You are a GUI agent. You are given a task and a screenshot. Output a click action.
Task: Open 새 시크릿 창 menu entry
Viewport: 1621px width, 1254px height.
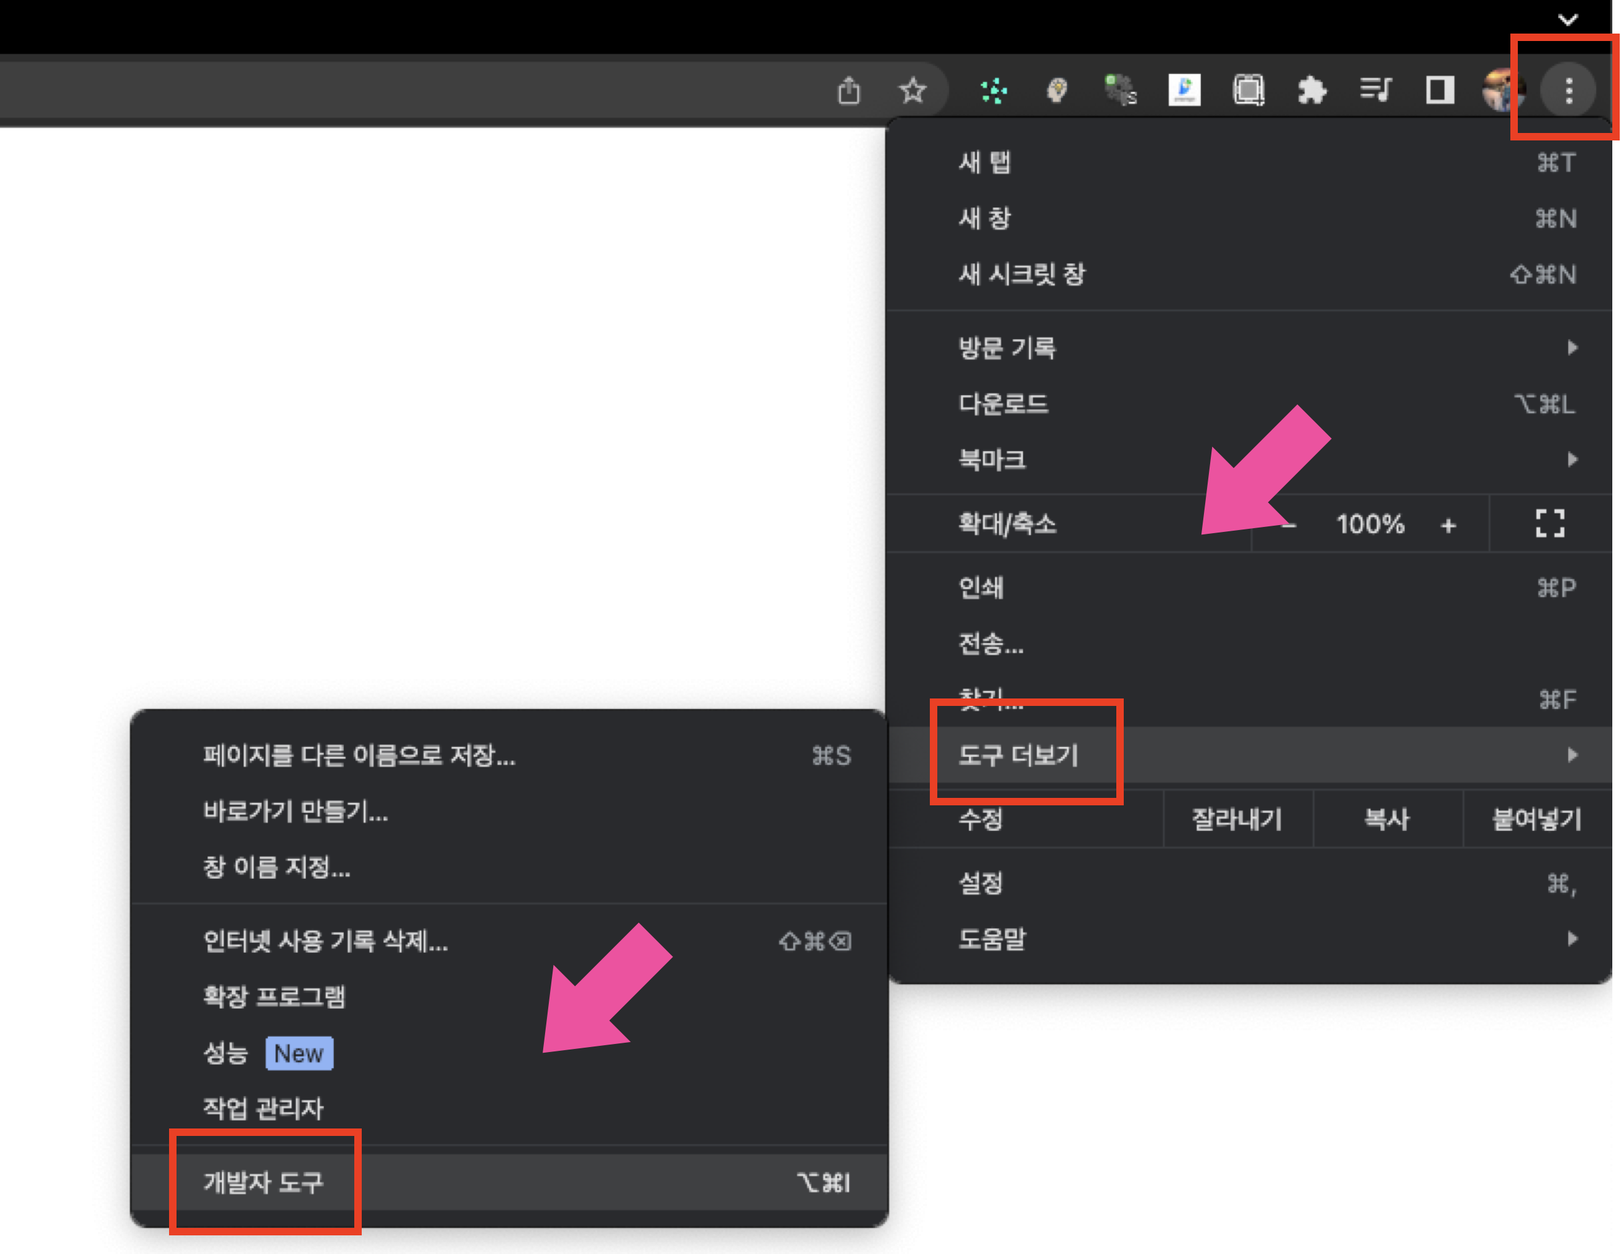1022,274
